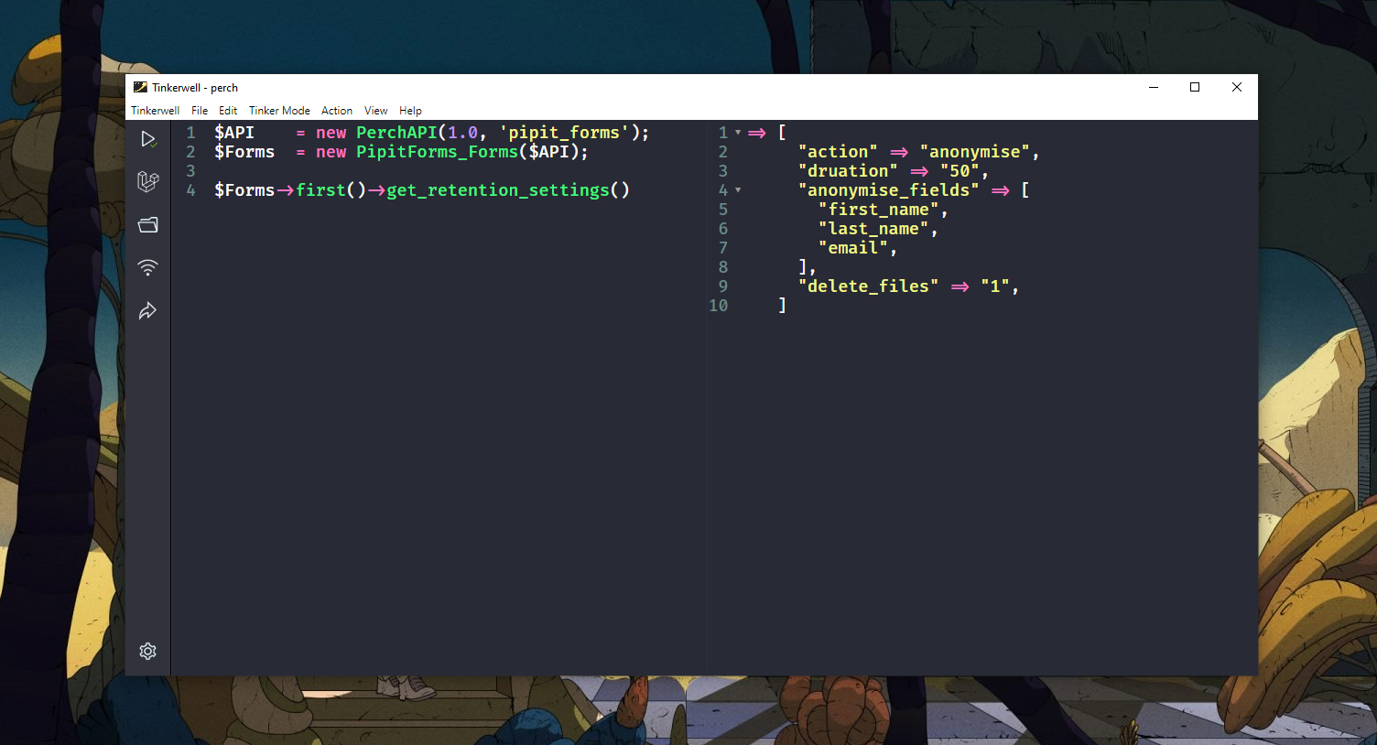Open the Tinker Mode menu
The height and width of the screenshot is (745, 1377).
pos(279,111)
